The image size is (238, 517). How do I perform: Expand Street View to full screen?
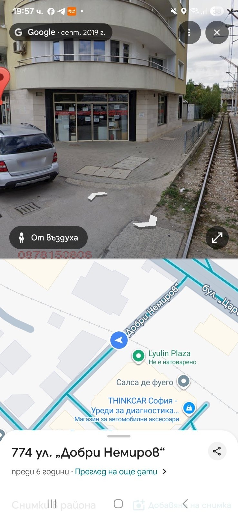217,238
